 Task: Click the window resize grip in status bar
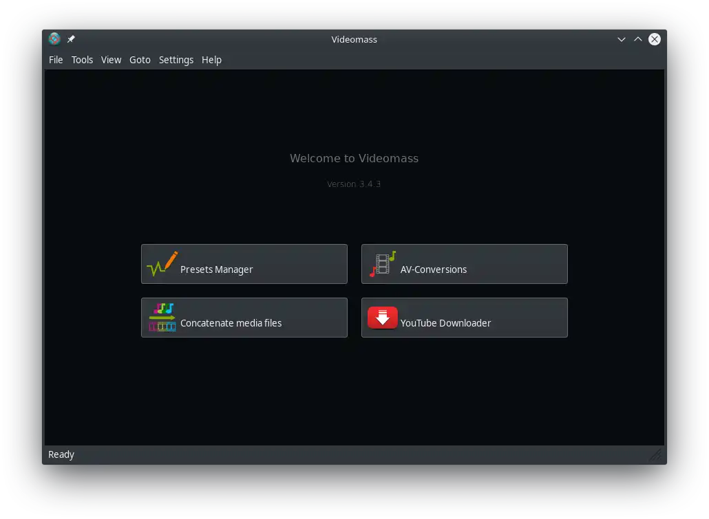655,455
